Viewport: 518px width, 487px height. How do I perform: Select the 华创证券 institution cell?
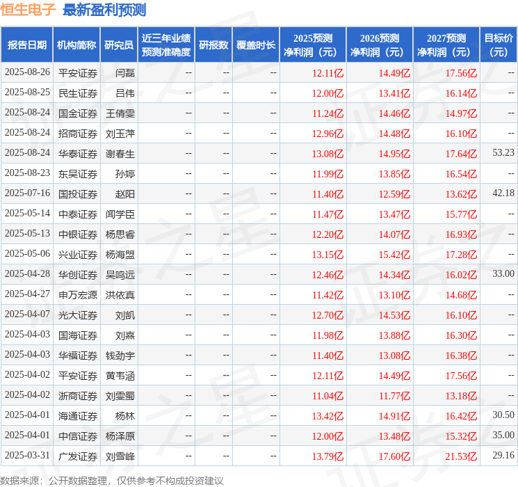click(x=78, y=275)
